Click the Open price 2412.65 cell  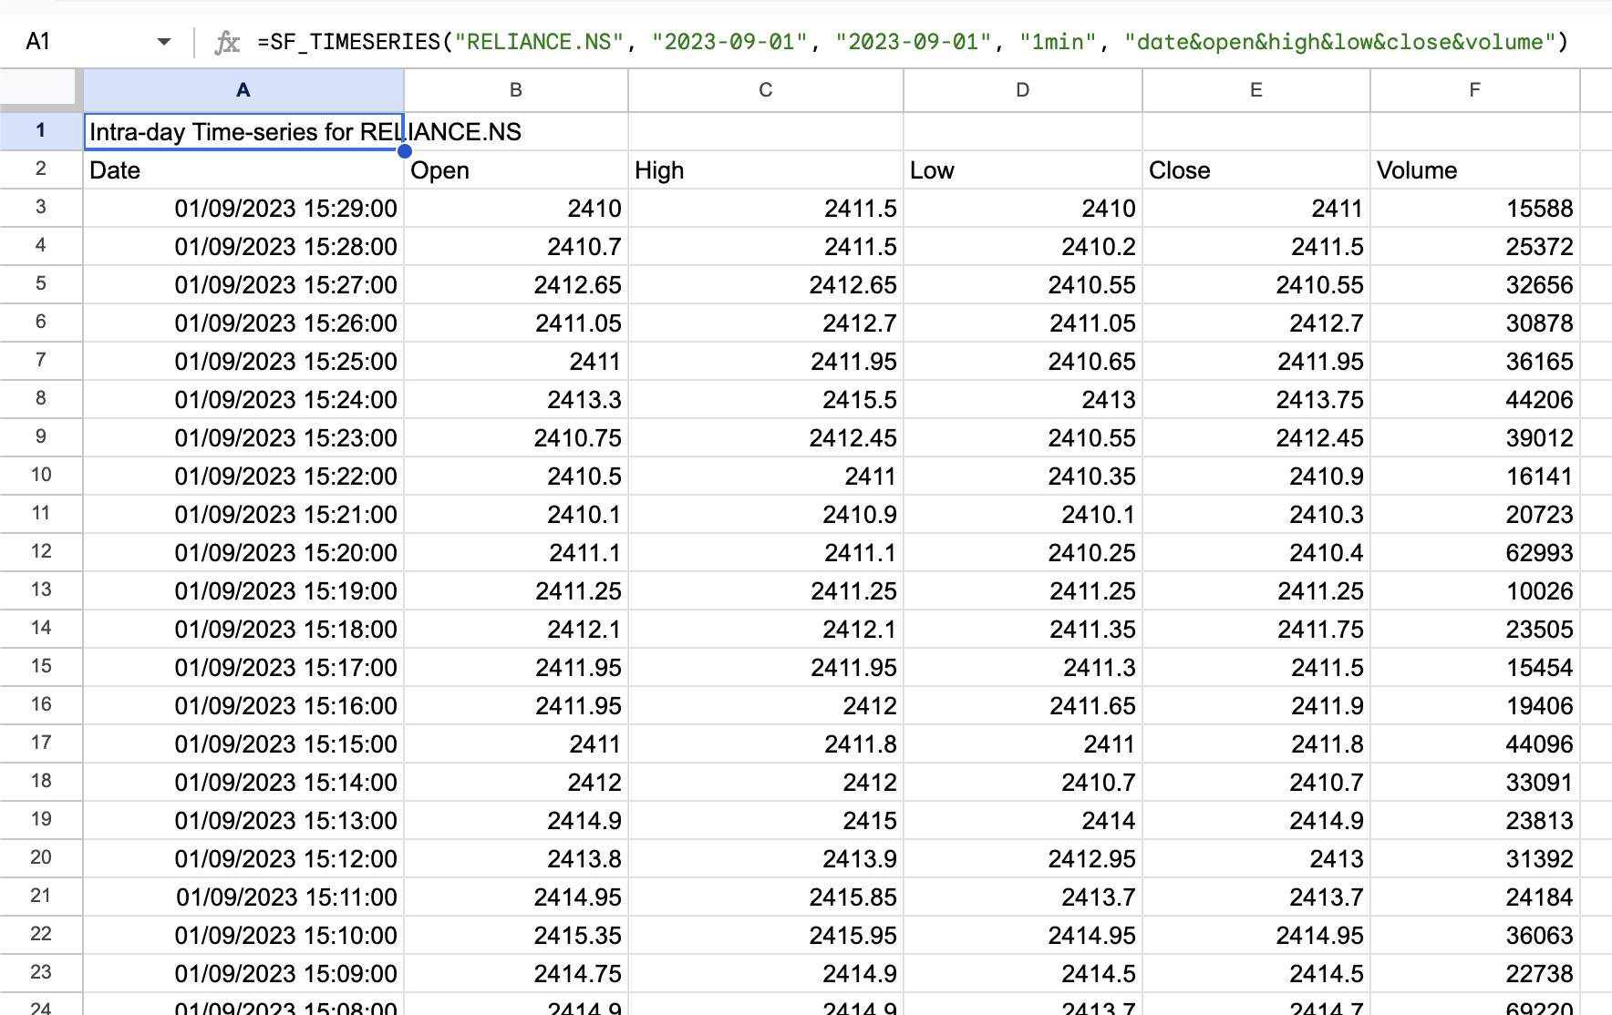[x=515, y=284]
